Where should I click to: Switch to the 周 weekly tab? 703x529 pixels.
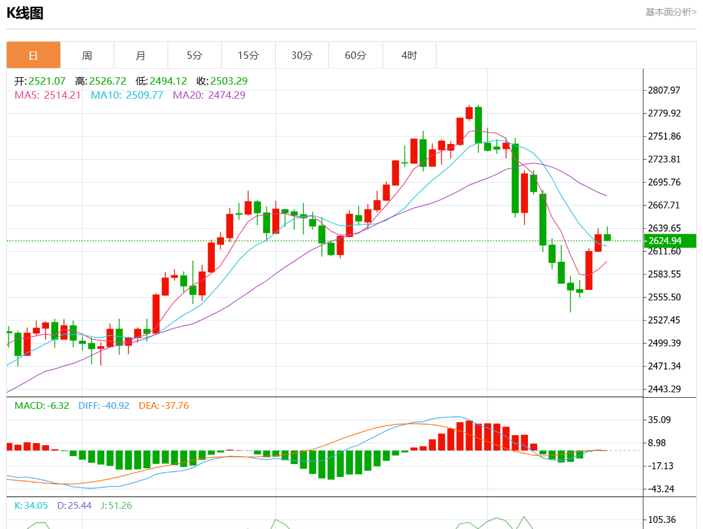tap(87, 55)
